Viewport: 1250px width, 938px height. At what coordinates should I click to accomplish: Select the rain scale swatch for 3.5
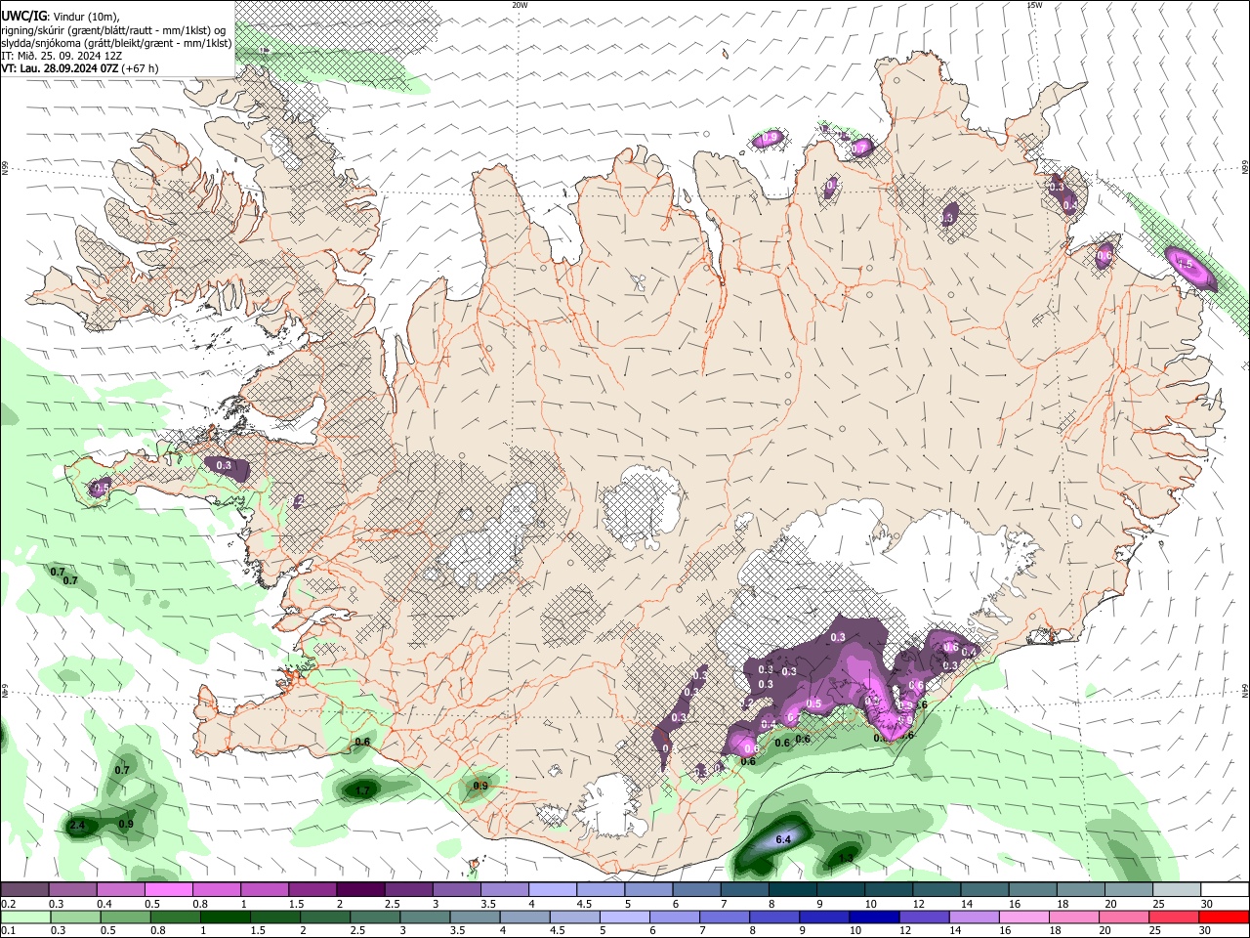pos(476,917)
